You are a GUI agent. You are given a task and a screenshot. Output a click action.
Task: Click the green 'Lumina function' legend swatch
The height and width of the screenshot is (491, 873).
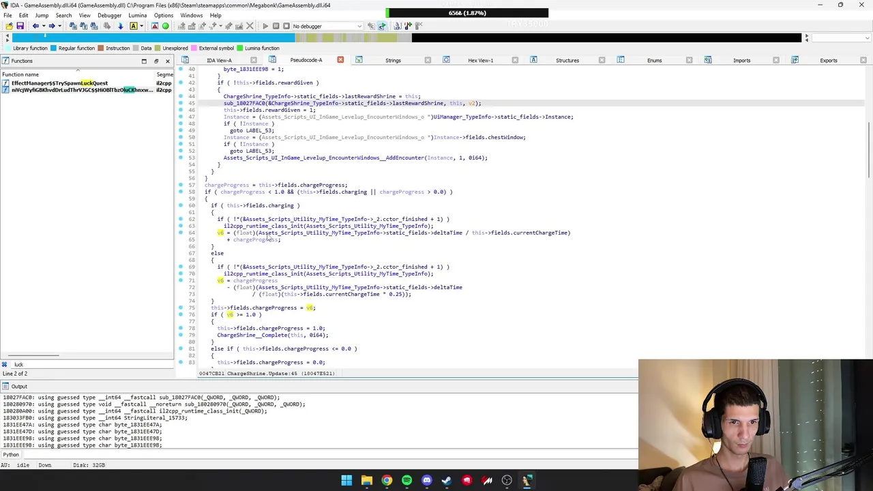(x=240, y=48)
